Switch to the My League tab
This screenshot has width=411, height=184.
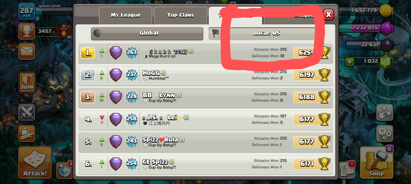pyautogui.click(x=126, y=15)
